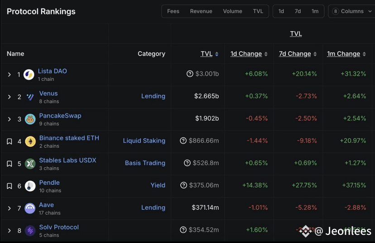Click the PancakeSwap bunny logo
The width and height of the screenshot is (375, 243).
(x=30, y=119)
